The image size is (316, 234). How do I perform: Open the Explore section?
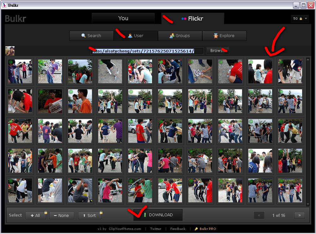click(x=224, y=36)
